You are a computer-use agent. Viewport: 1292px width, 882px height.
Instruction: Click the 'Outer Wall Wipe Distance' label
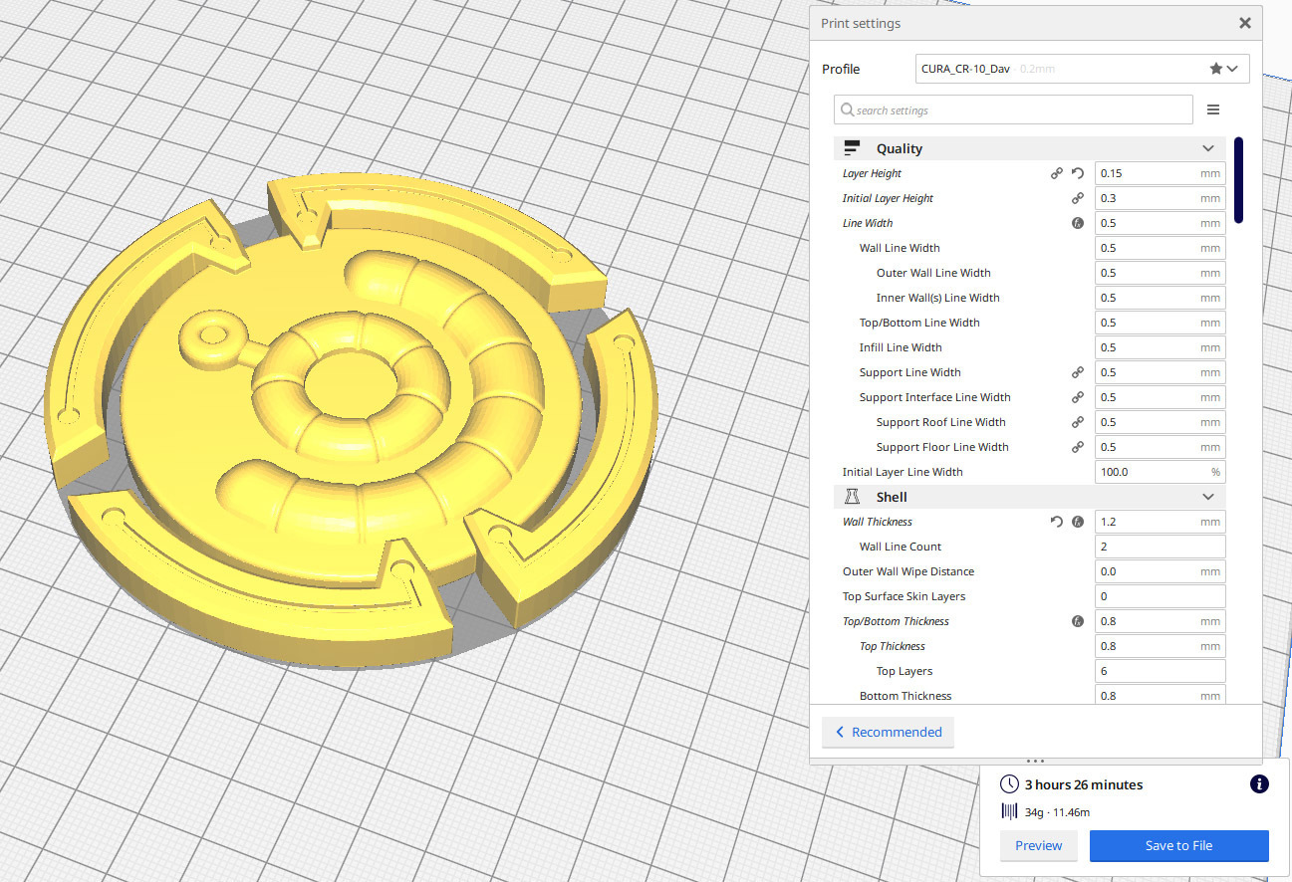tap(908, 571)
